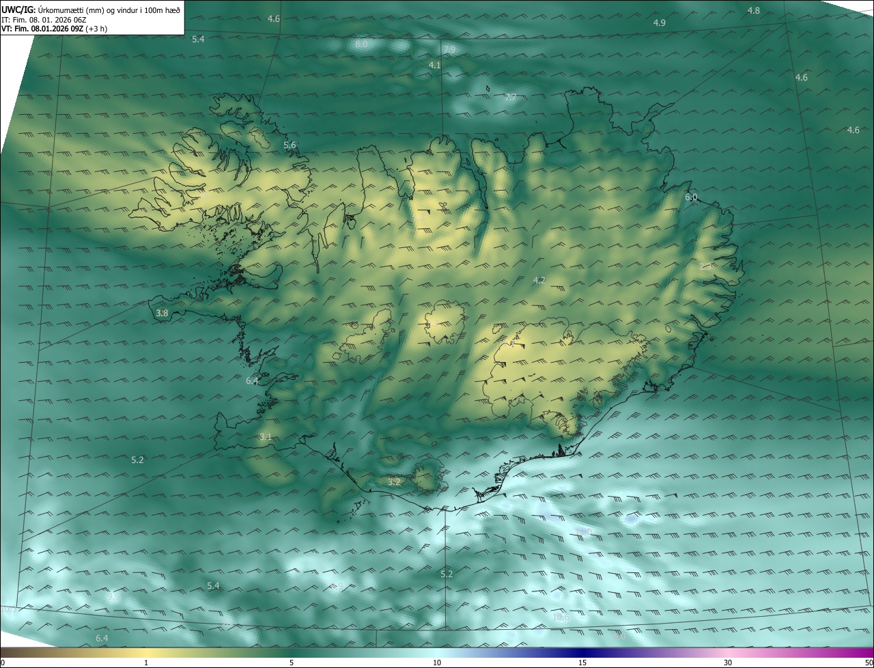The width and height of the screenshot is (874, 668).
Task: Click the 5.6 value label on the map
Action: 290,145
